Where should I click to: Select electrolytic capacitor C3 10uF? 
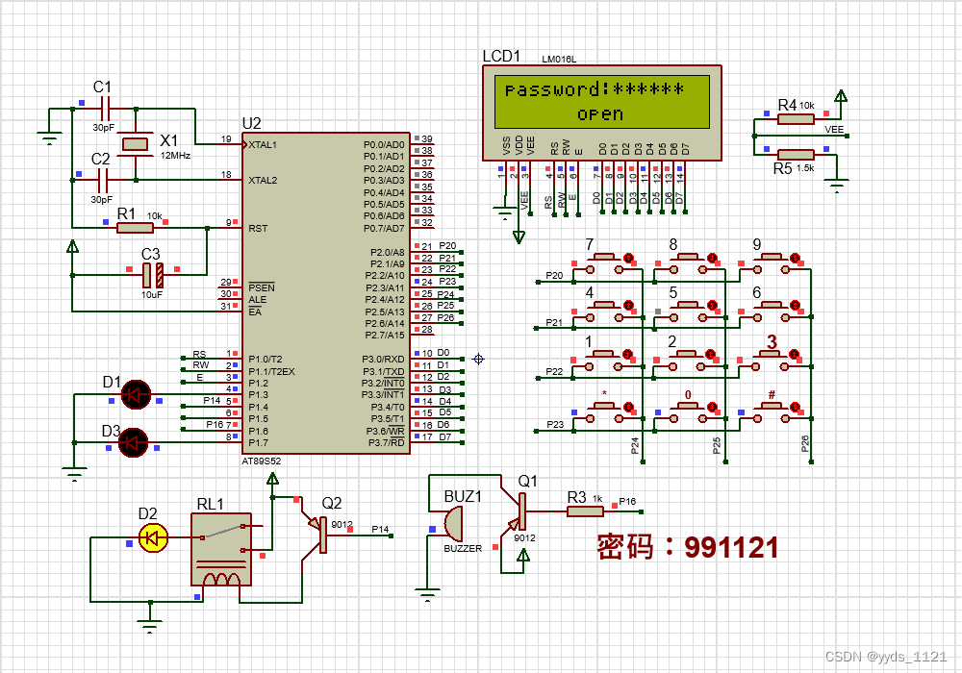click(x=153, y=275)
